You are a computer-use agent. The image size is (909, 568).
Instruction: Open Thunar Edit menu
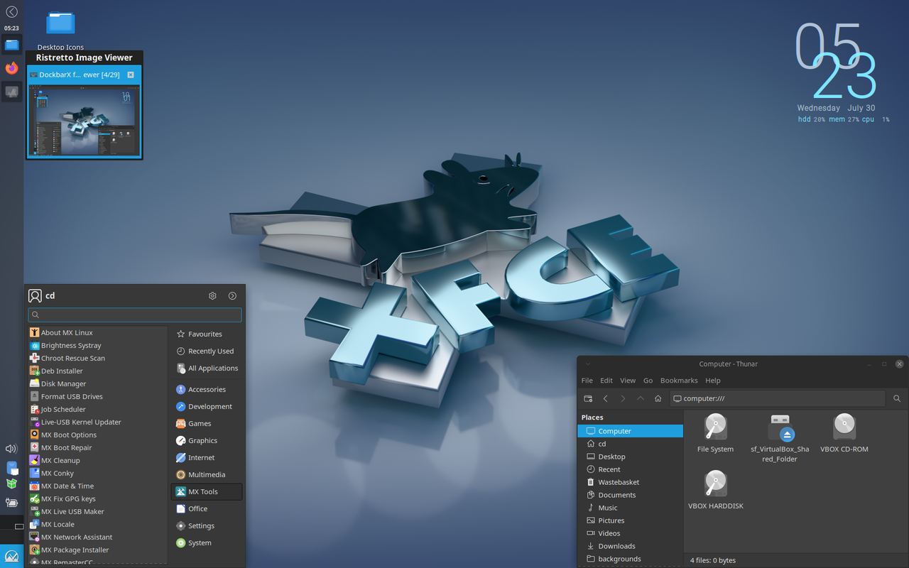[606, 381]
